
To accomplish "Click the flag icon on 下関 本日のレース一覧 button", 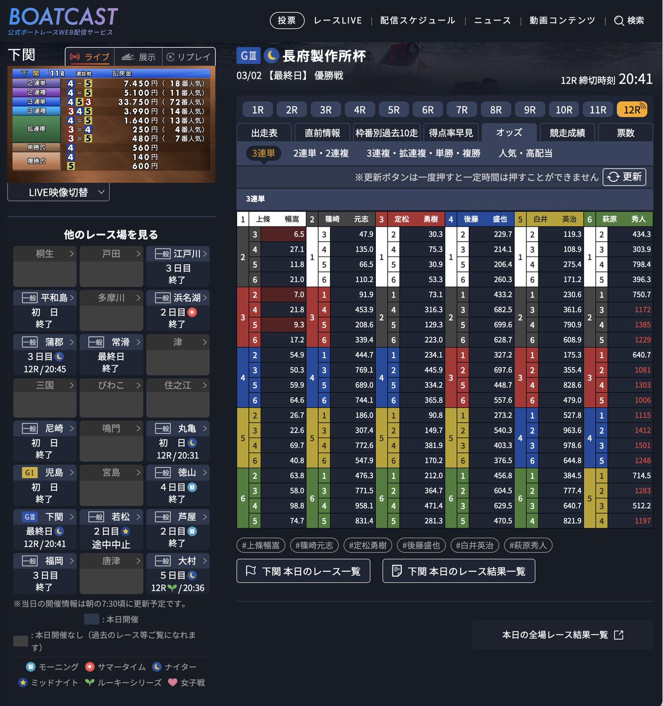I will [249, 570].
